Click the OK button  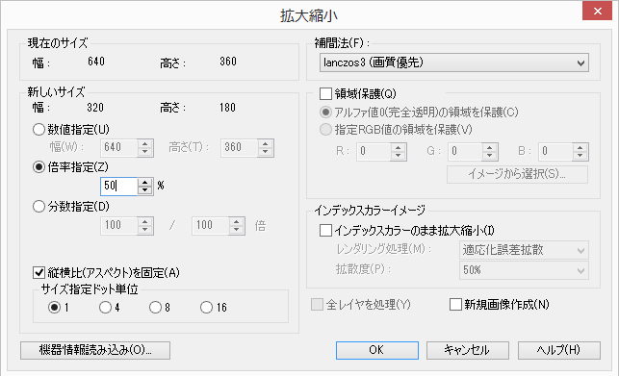(x=377, y=350)
